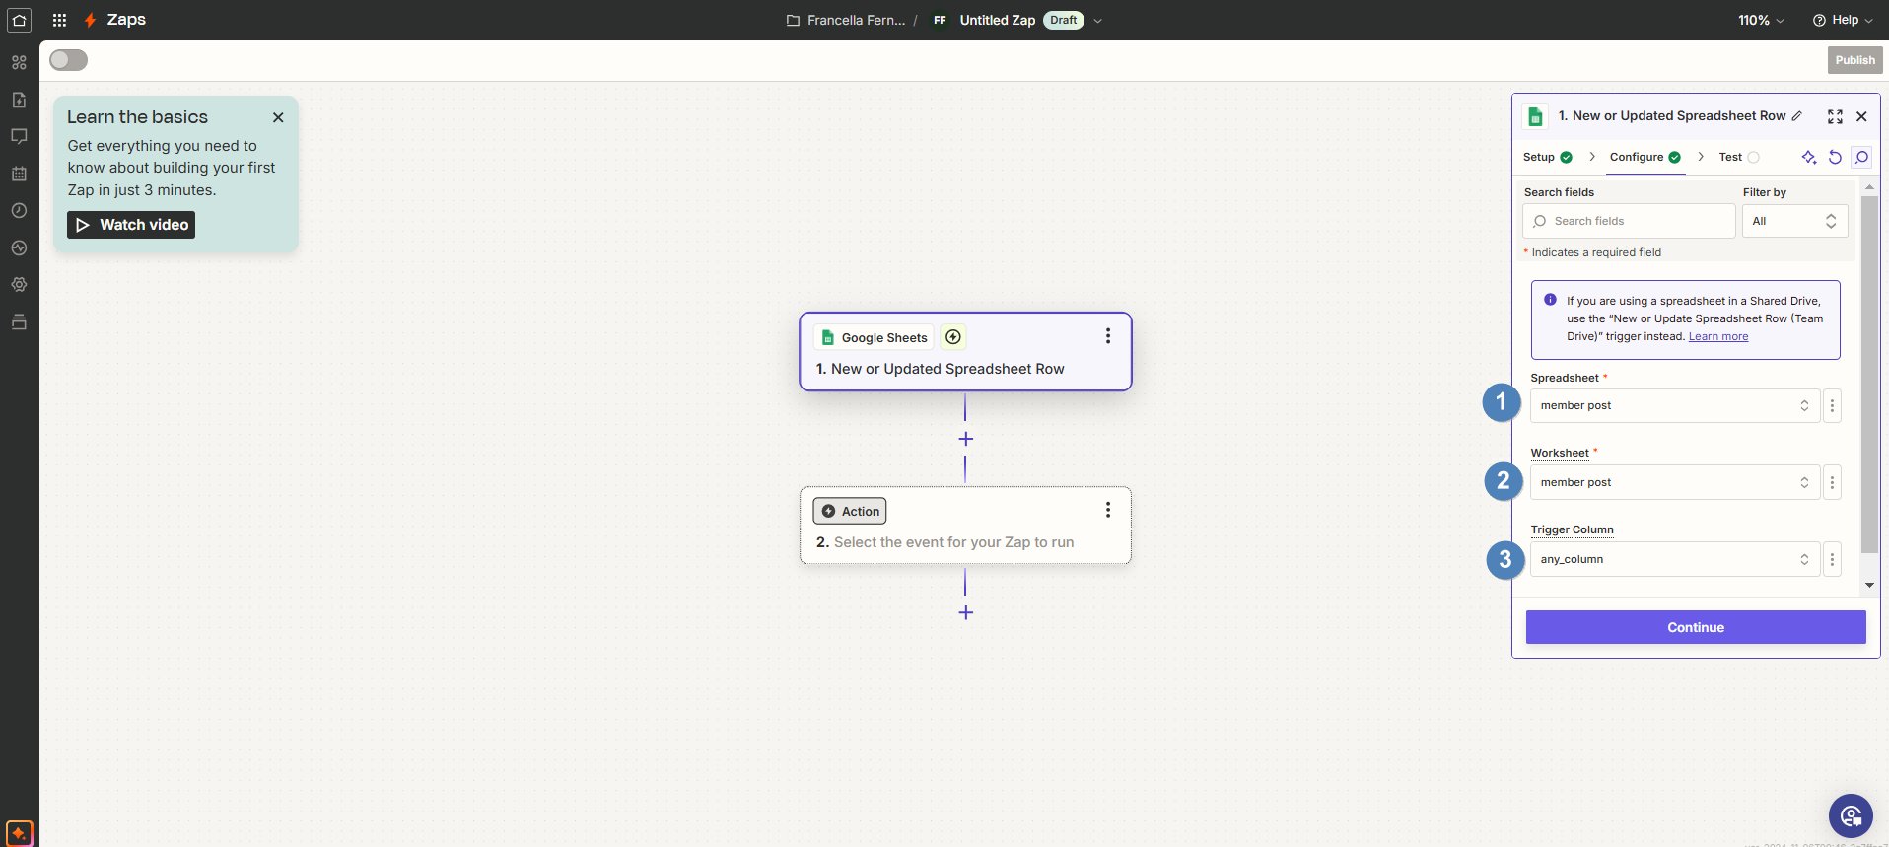The image size is (1889, 847).
Task: Open the Trigger Column any_column dropdown
Action: coord(1675,559)
